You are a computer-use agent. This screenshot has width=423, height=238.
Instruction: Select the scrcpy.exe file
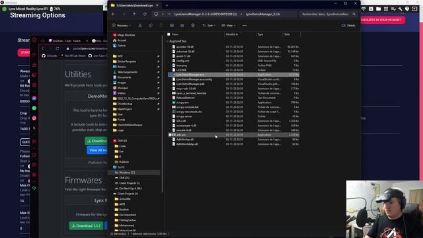coord(182,102)
